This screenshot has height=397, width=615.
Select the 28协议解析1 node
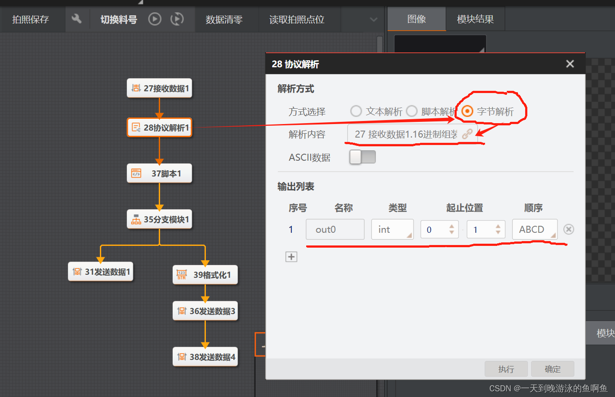tap(160, 128)
